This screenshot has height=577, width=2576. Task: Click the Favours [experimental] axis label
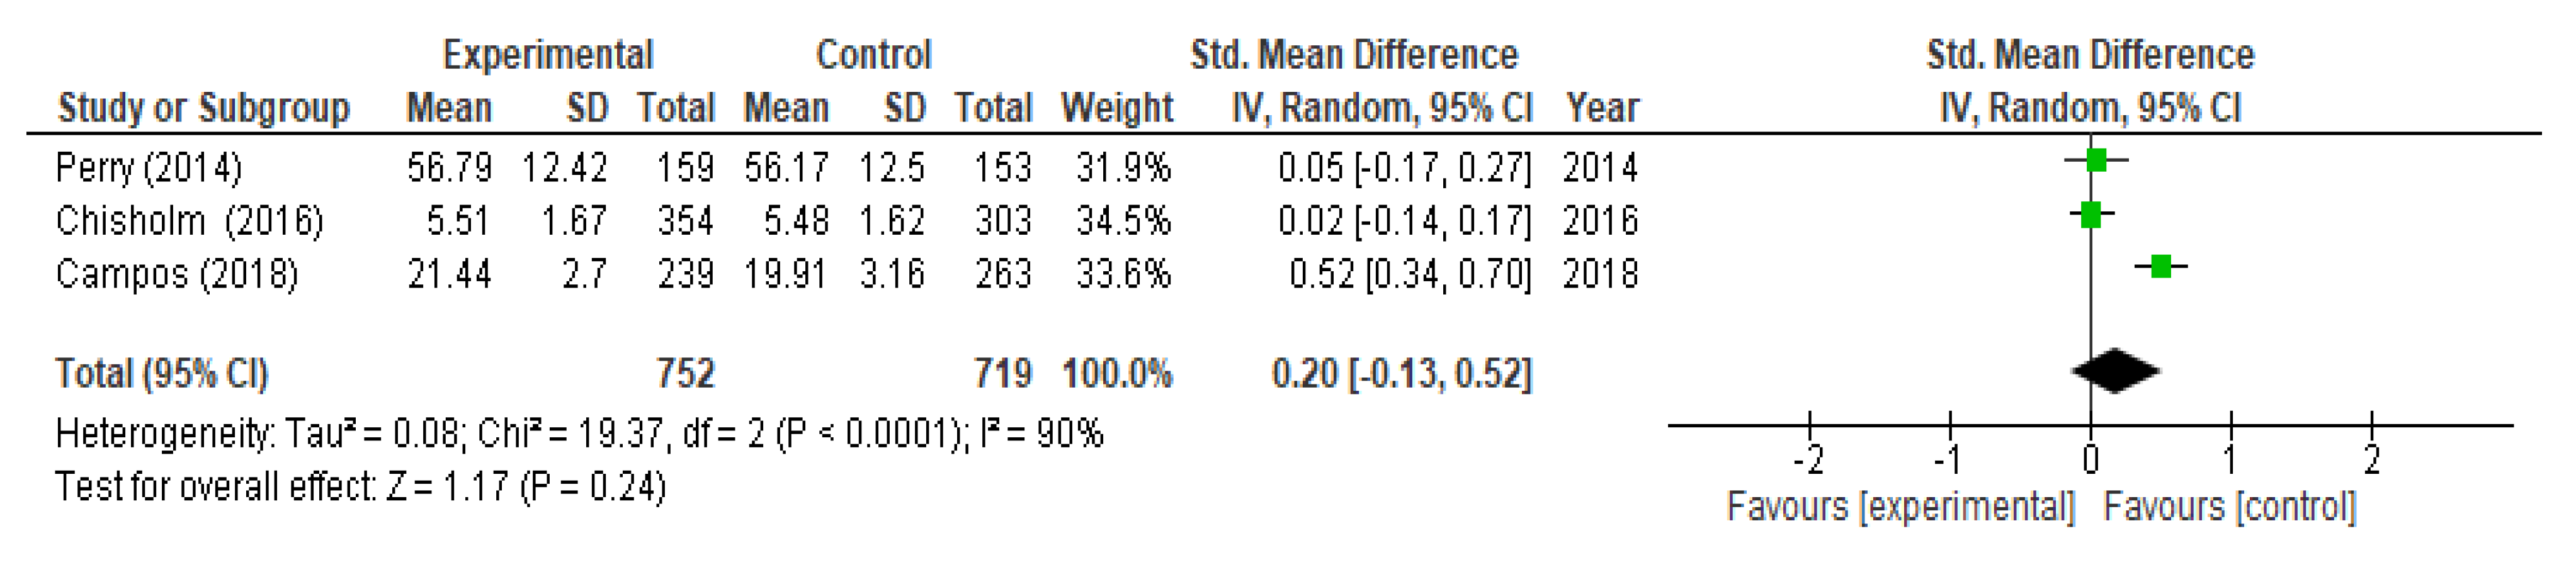(1901, 507)
